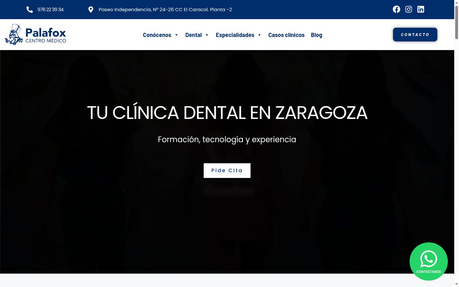459x287 pixels.
Task: Expand the Dental dropdown arrow
Action: pyautogui.click(x=207, y=35)
